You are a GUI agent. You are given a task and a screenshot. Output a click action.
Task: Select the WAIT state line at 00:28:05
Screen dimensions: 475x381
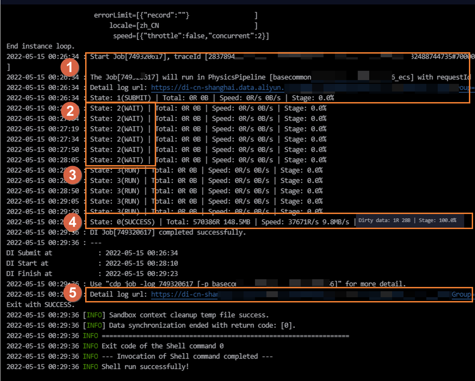pyautogui.click(x=166, y=159)
